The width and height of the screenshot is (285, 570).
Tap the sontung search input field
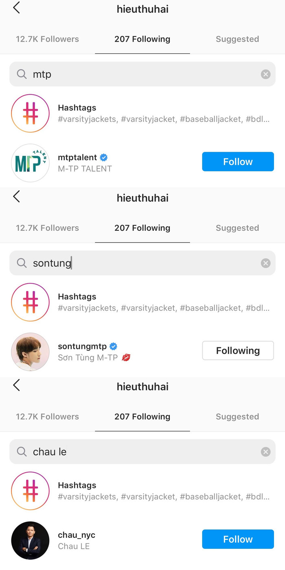[122, 263]
